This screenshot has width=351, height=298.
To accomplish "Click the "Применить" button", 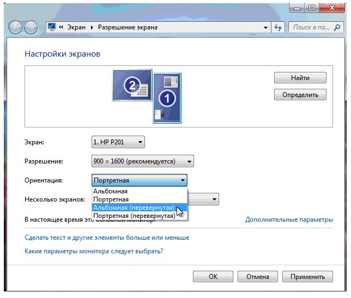I will (307, 277).
